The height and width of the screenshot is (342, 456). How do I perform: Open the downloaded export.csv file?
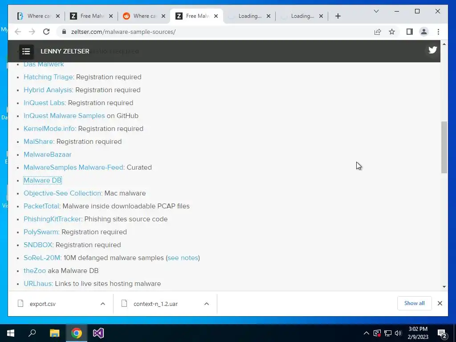point(42,304)
